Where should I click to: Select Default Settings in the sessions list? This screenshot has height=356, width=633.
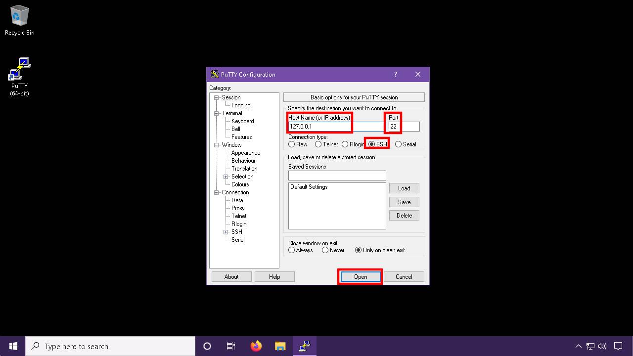tap(309, 187)
